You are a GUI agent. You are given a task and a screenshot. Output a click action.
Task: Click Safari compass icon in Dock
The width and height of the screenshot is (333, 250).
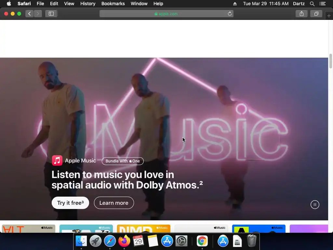(x=110, y=241)
